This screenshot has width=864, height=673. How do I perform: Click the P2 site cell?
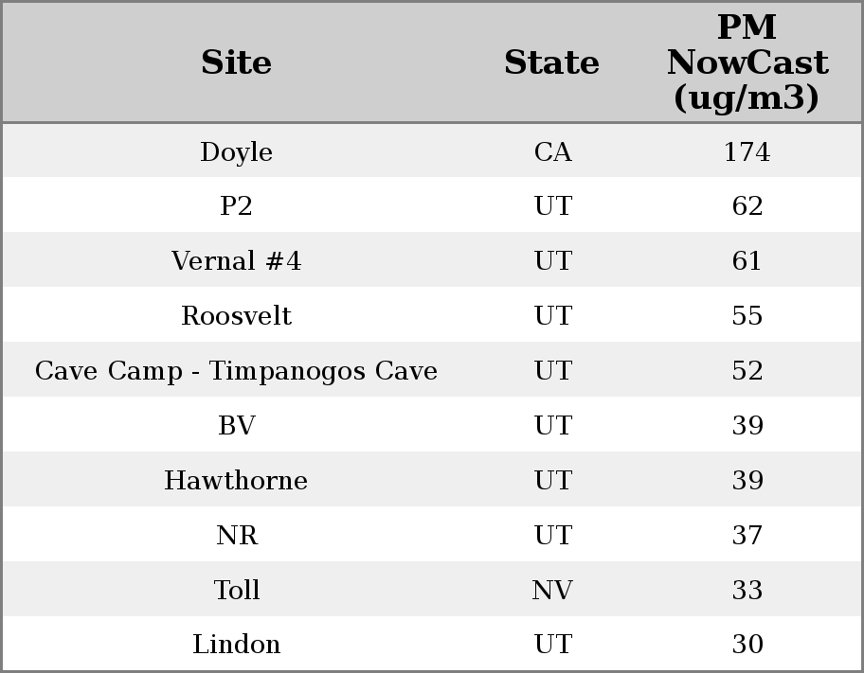237,206
